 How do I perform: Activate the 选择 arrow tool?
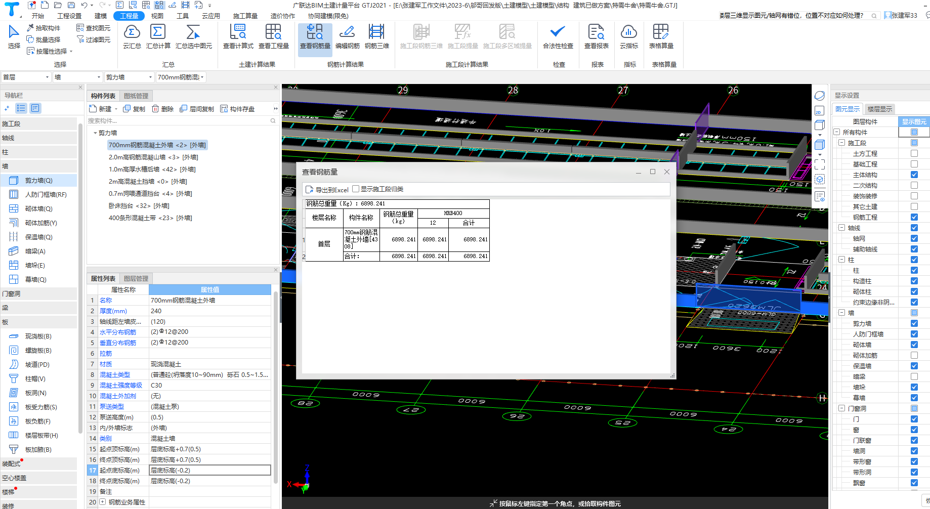pyautogui.click(x=14, y=36)
